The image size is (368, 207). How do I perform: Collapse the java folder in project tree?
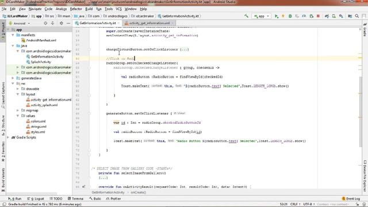click(13, 46)
